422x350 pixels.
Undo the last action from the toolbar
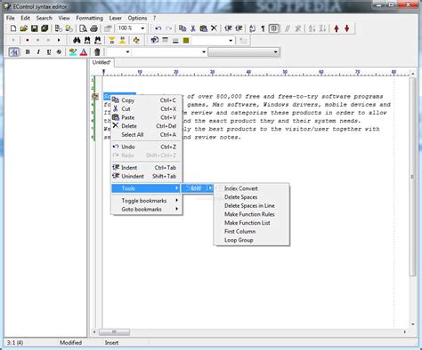[x=158, y=28]
